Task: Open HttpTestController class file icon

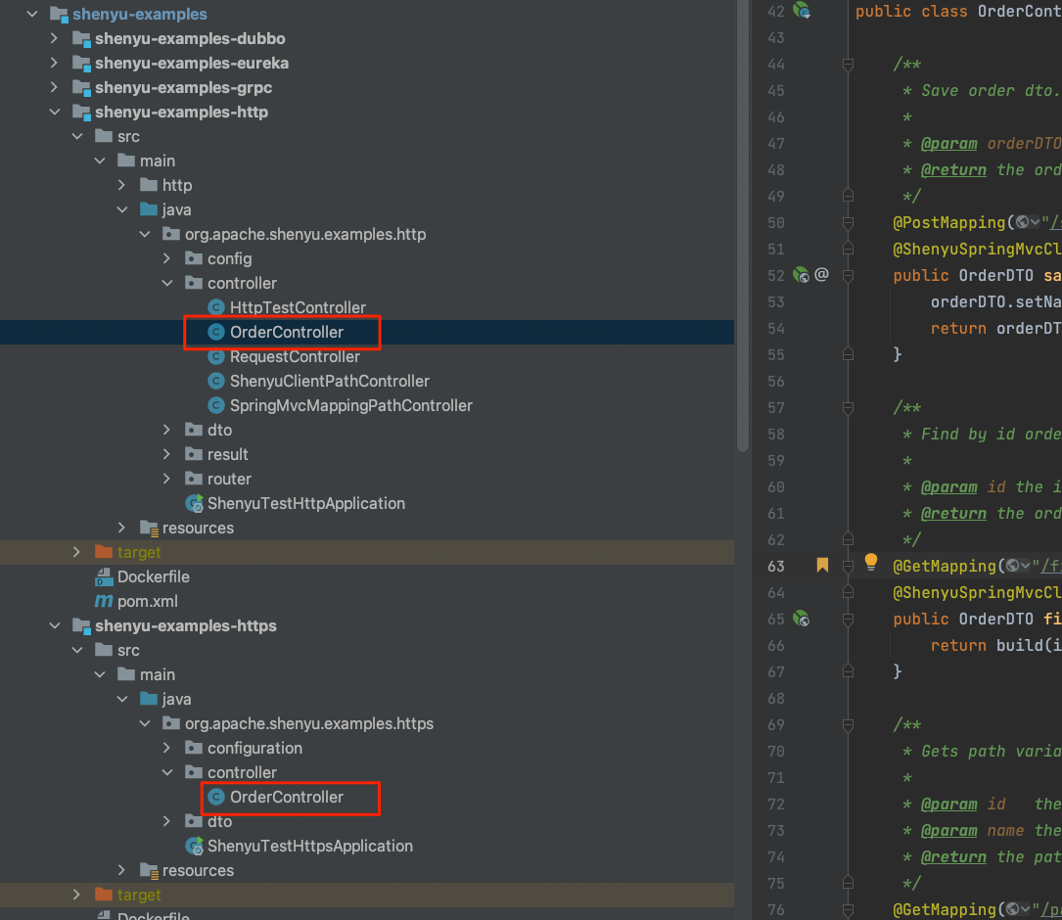Action: (x=216, y=307)
